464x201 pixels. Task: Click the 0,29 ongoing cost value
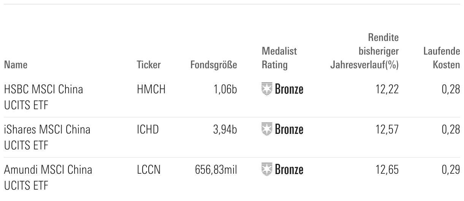pyautogui.click(x=451, y=169)
